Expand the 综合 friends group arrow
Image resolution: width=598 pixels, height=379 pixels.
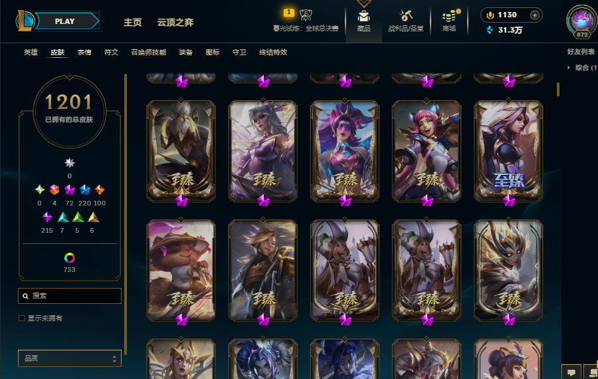click(x=568, y=68)
